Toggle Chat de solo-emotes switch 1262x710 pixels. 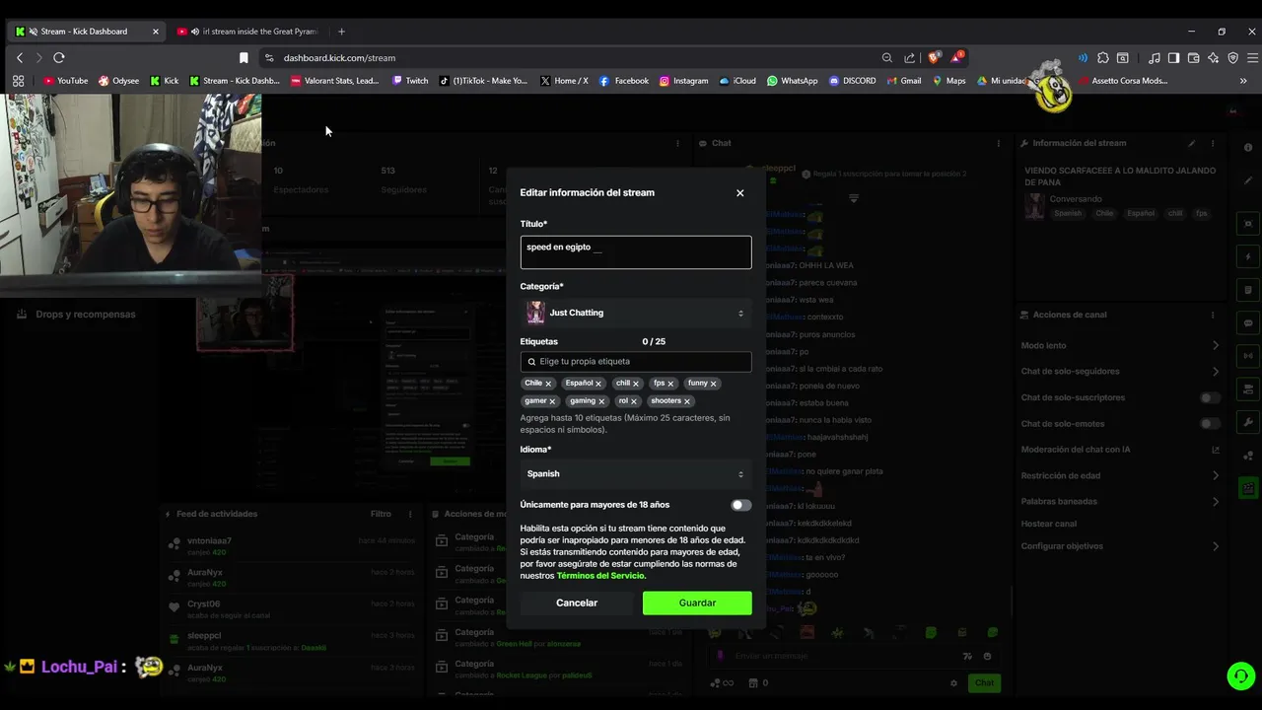pos(1209,424)
